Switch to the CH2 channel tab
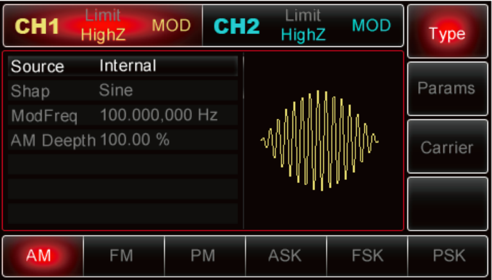Viewport: 492px width, 280px height. (236, 26)
